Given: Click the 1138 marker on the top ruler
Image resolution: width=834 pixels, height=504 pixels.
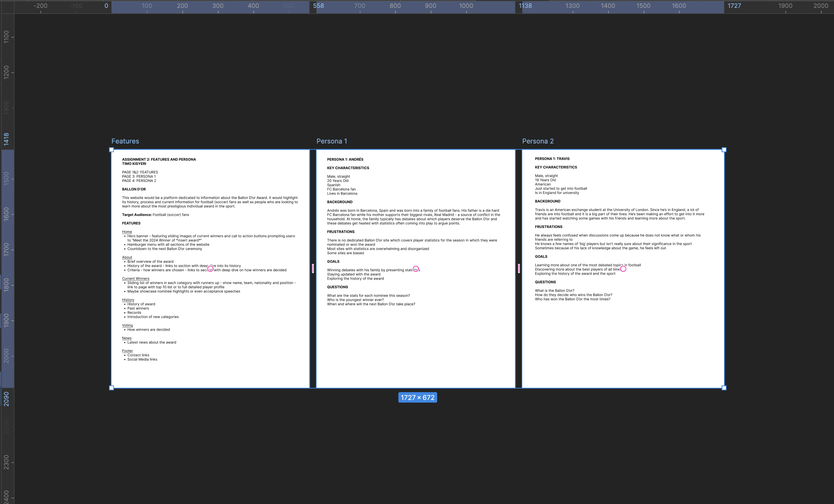Looking at the screenshot, I should point(525,6).
